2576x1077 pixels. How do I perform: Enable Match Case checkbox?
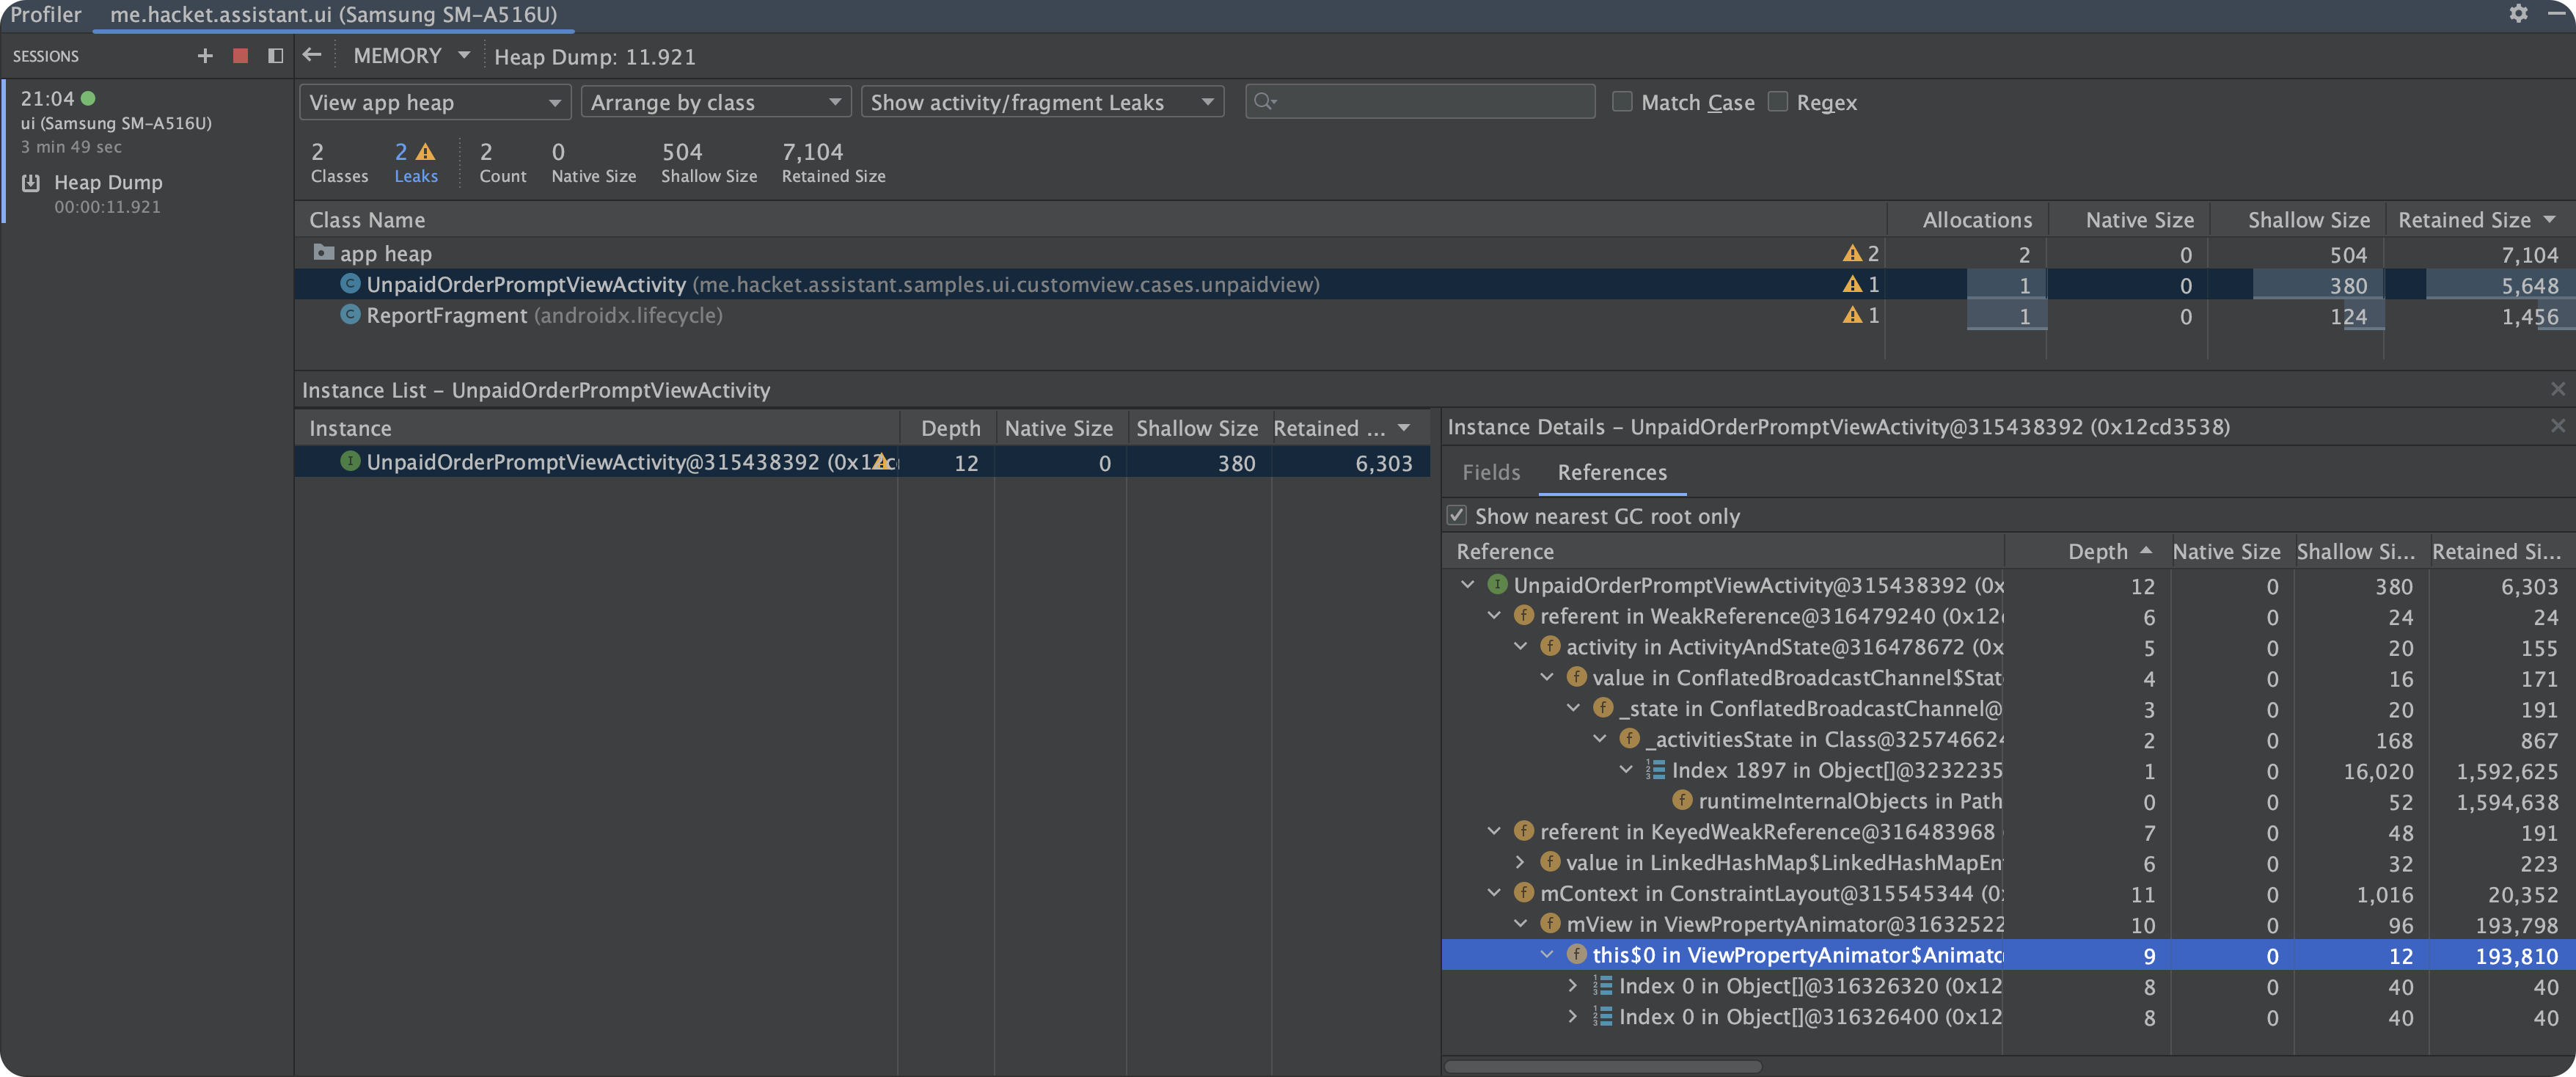[1622, 102]
